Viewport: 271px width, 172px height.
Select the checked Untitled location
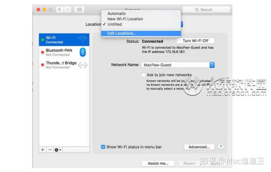pyautogui.click(x=141, y=25)
